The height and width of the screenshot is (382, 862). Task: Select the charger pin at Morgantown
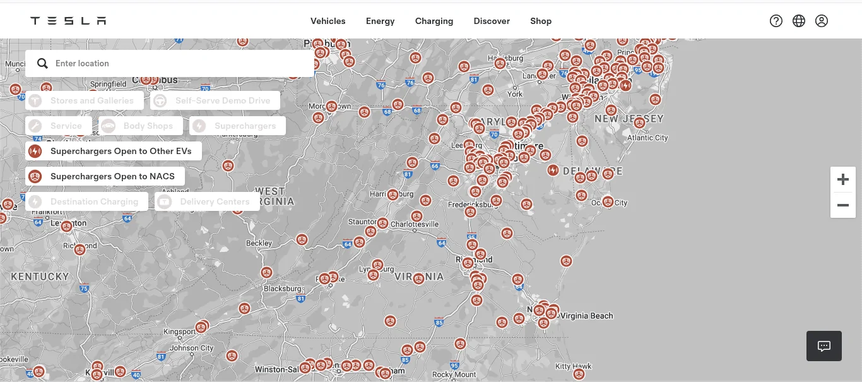(x=331, y=107)
